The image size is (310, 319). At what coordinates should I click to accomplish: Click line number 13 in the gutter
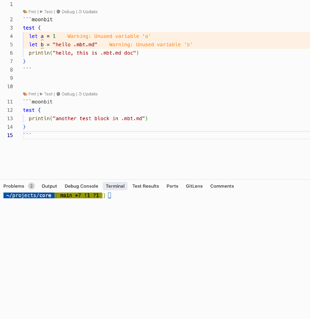pos(10,118)
